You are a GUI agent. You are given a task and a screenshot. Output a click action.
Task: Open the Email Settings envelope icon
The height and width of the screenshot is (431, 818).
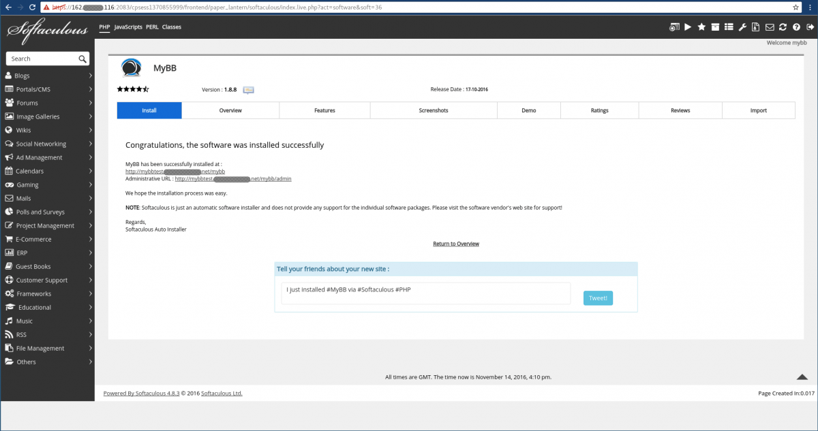769,27
